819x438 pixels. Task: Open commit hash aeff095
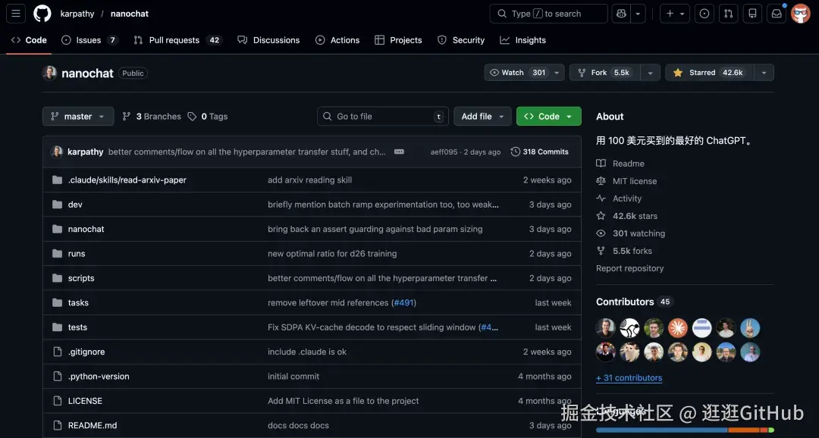coord(444,152)
